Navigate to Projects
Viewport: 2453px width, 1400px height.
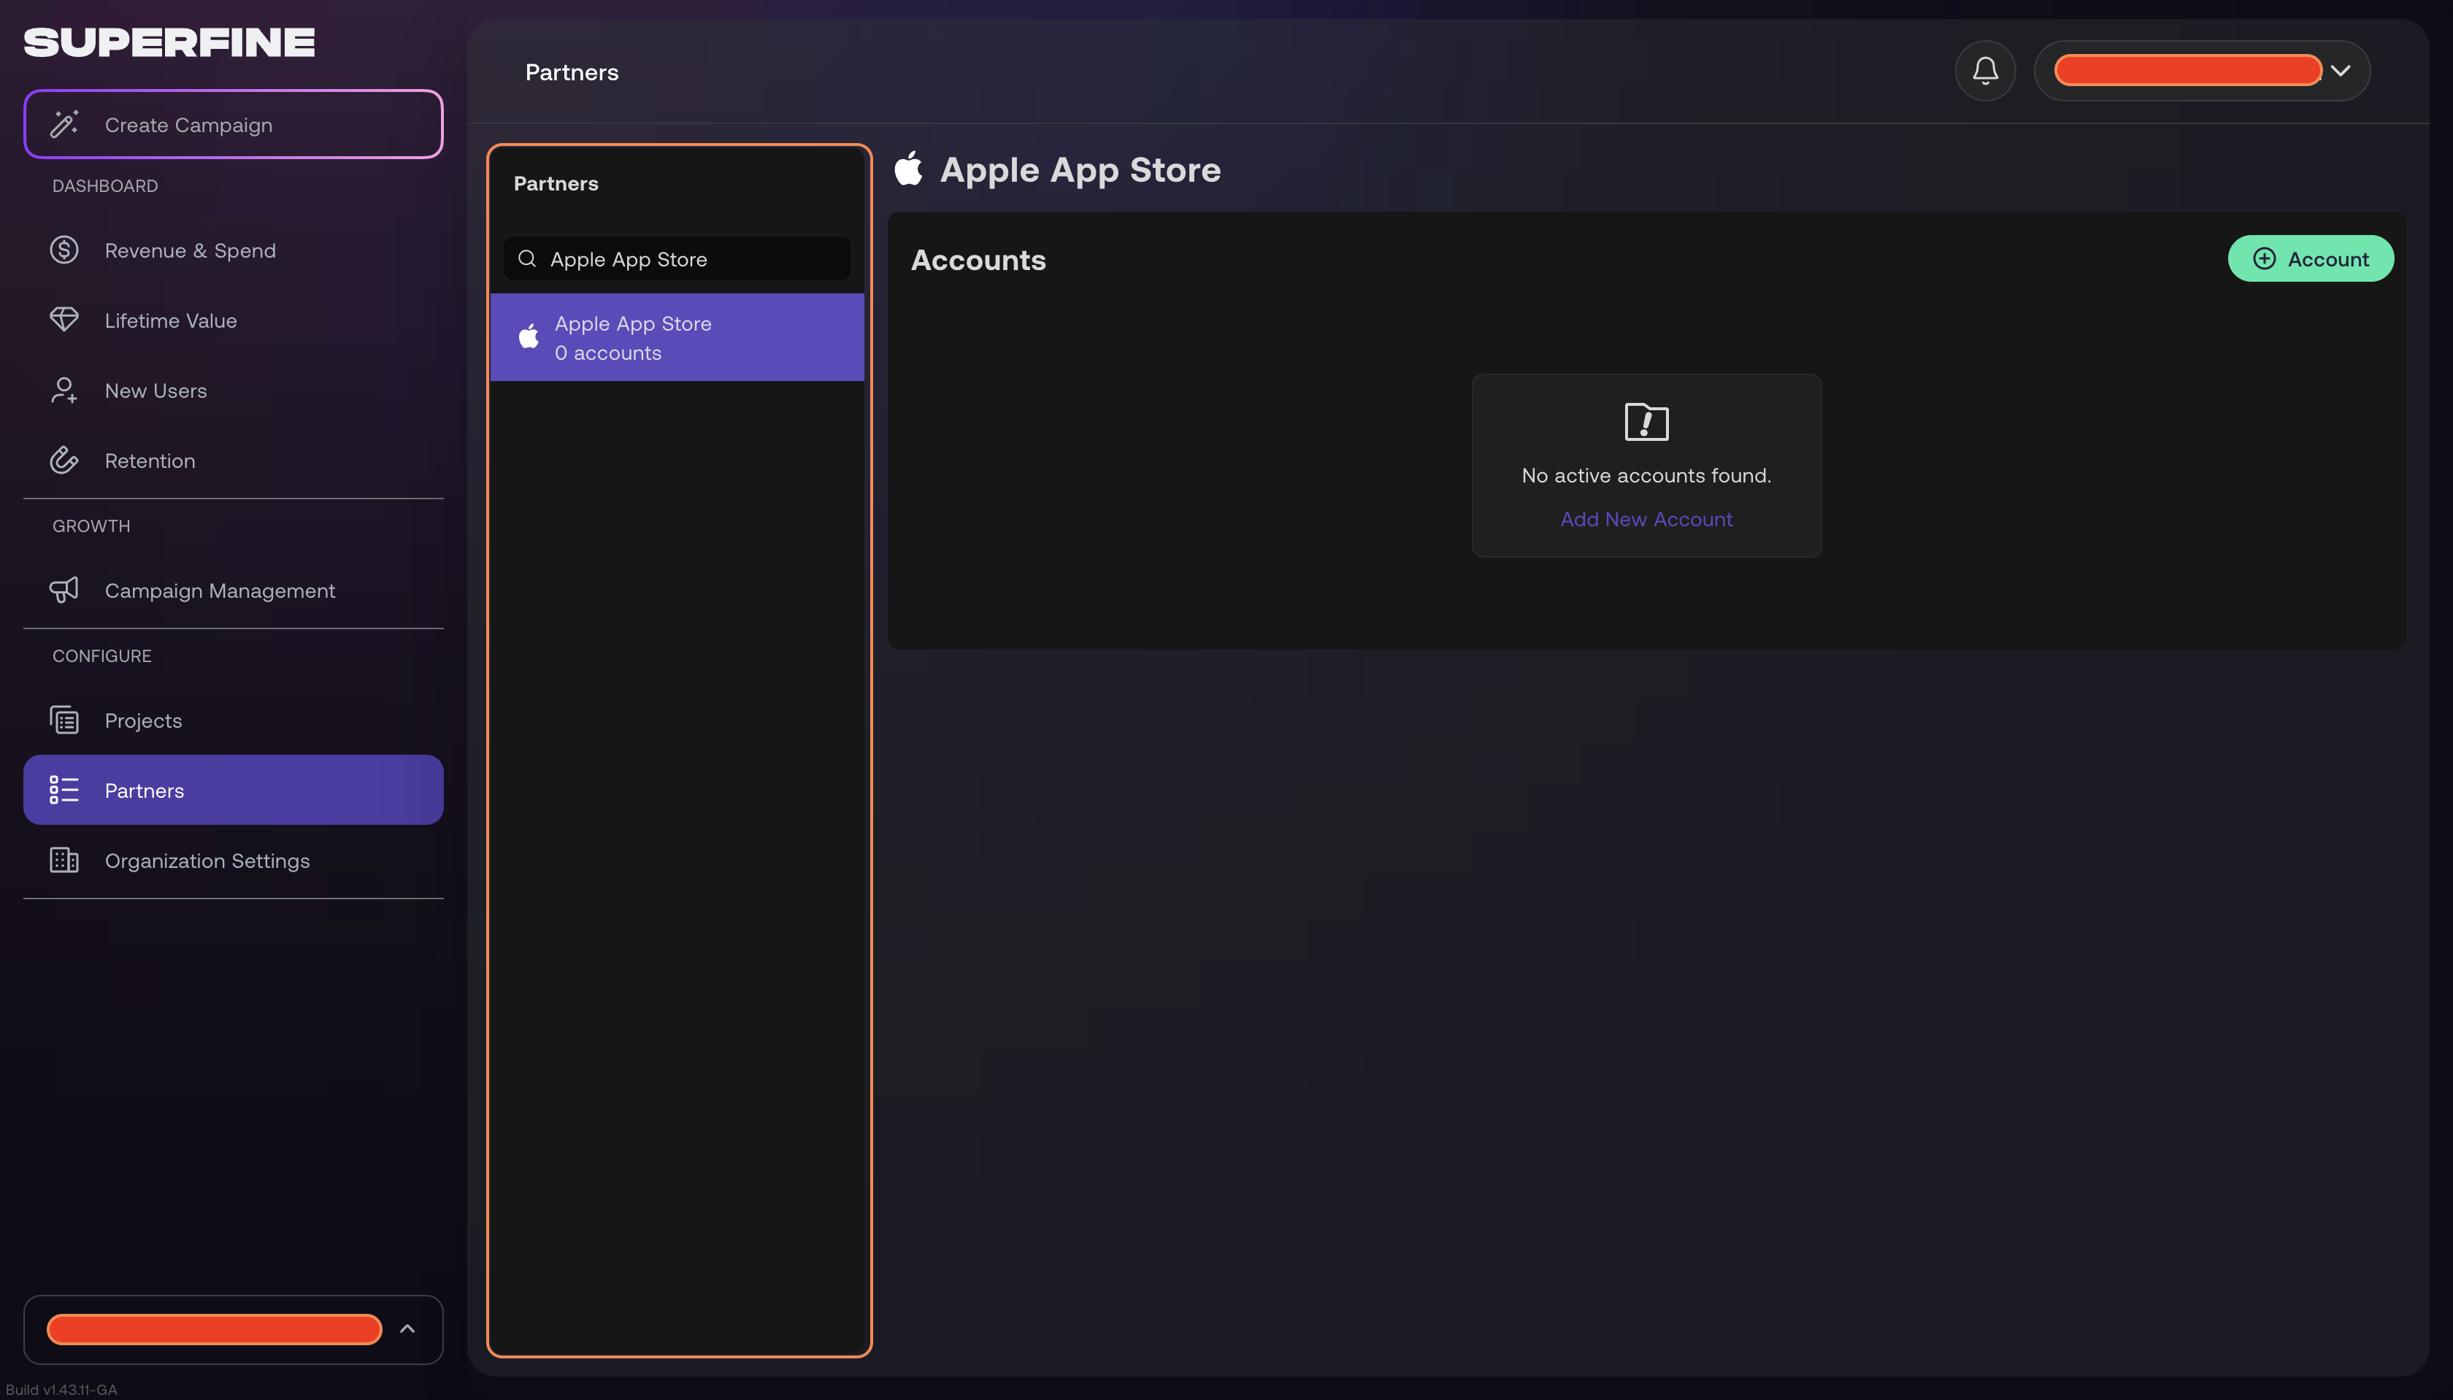click(234, 720)
